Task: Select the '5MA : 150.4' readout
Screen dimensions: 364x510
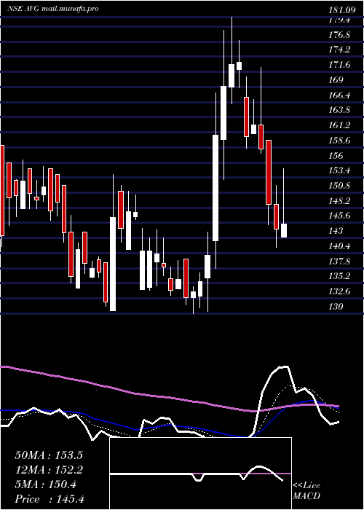Action: 45,484
